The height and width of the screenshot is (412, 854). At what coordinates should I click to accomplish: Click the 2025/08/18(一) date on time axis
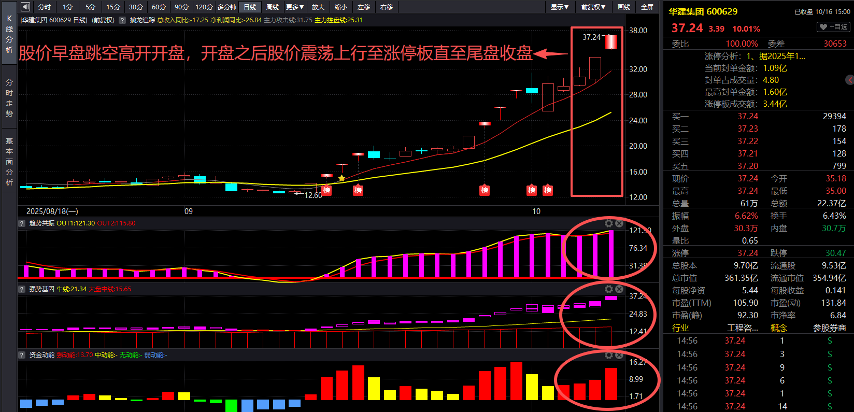(x=52, y=211)
